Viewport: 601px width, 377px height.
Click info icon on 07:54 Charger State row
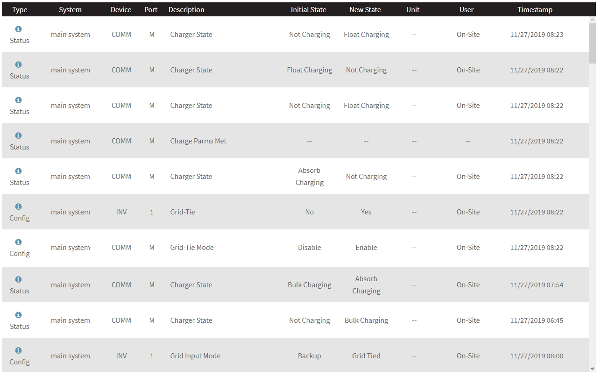[19, 279]
